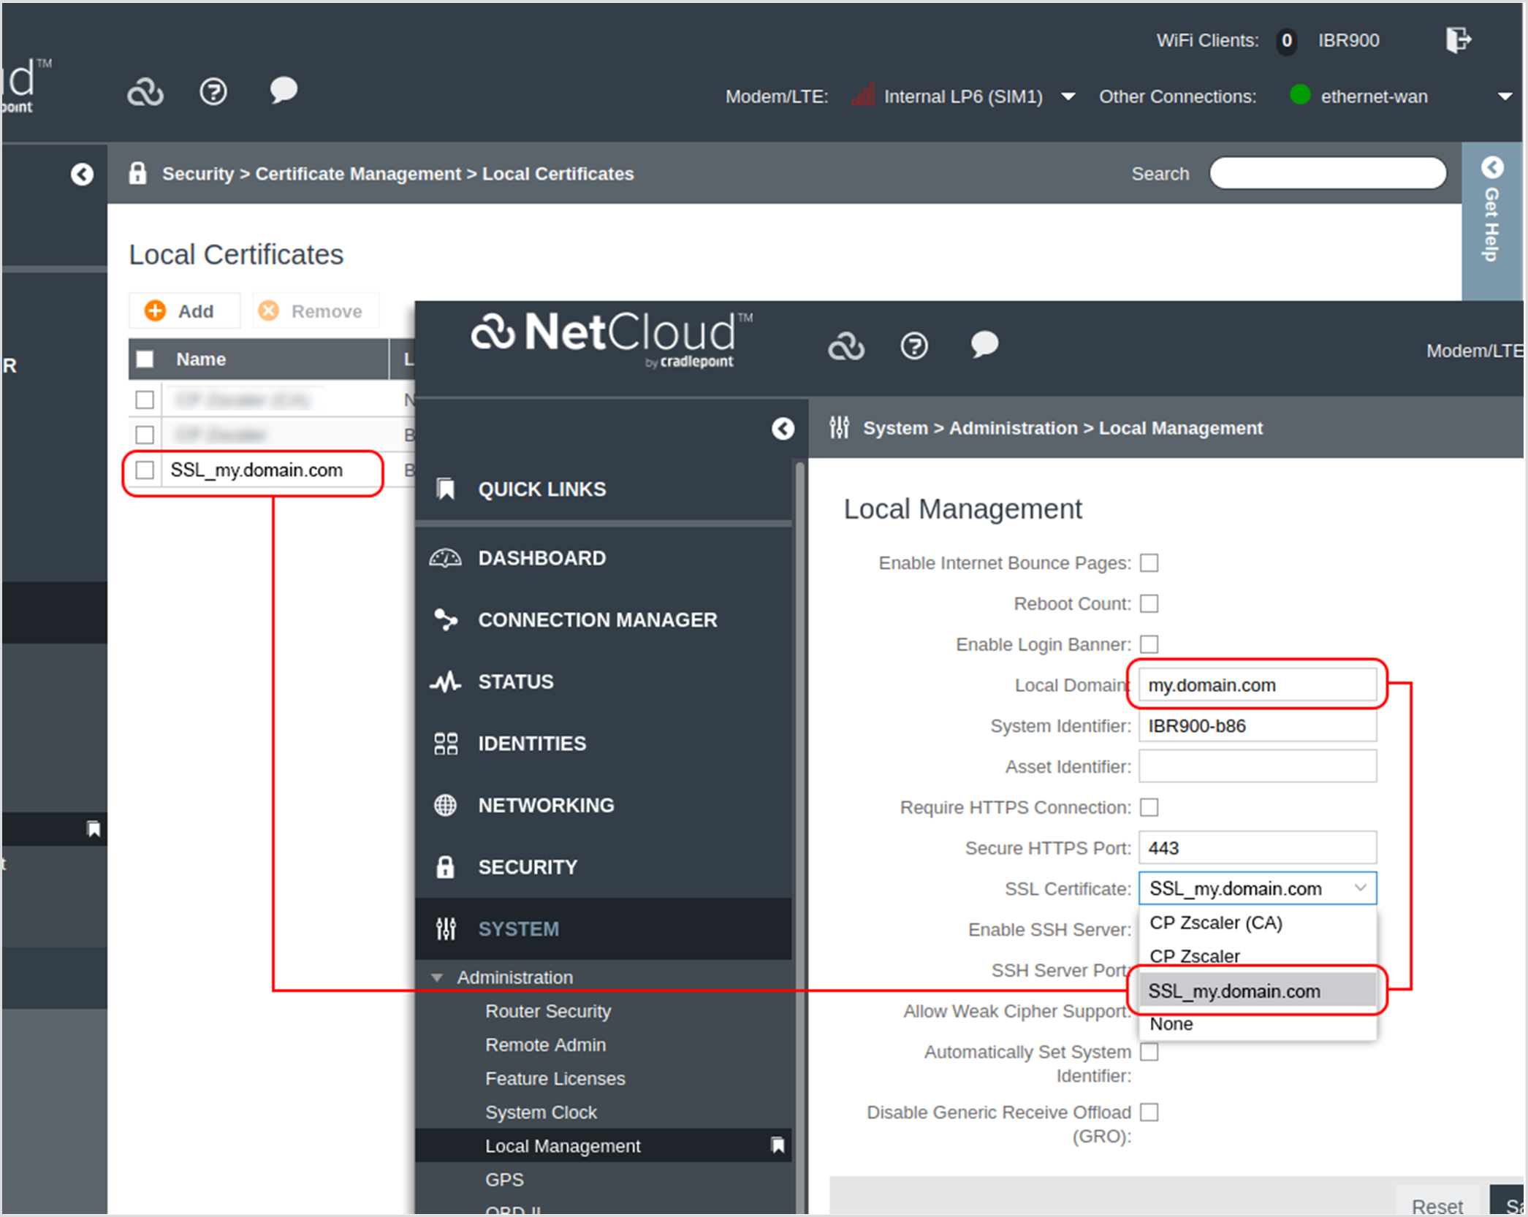Click WiFi Clients count badge
The image size is (1528, 1217).
pyautogui.click(x=1287, y=41)
